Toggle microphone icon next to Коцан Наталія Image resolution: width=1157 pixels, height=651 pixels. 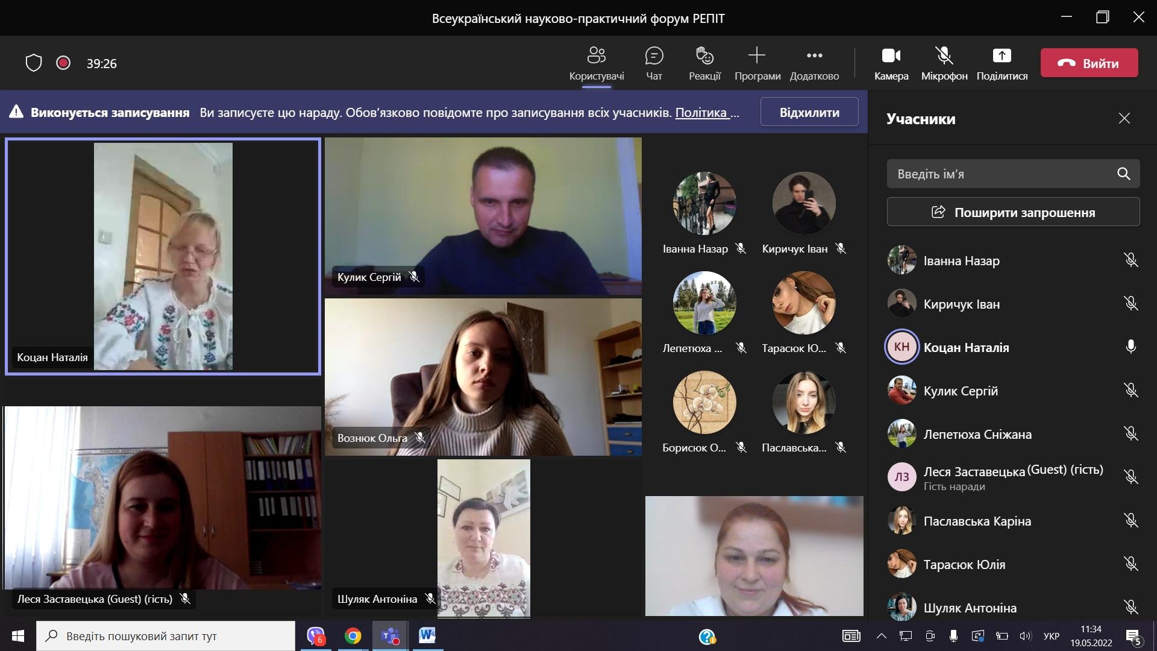tap(1130, 347)
